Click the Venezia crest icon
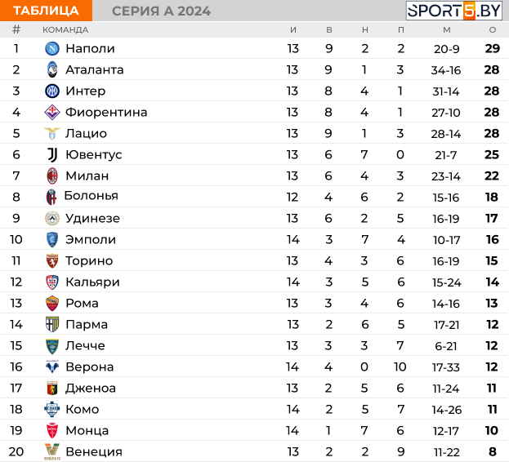Viewport: 509px width, 462px height. point(52,451)
